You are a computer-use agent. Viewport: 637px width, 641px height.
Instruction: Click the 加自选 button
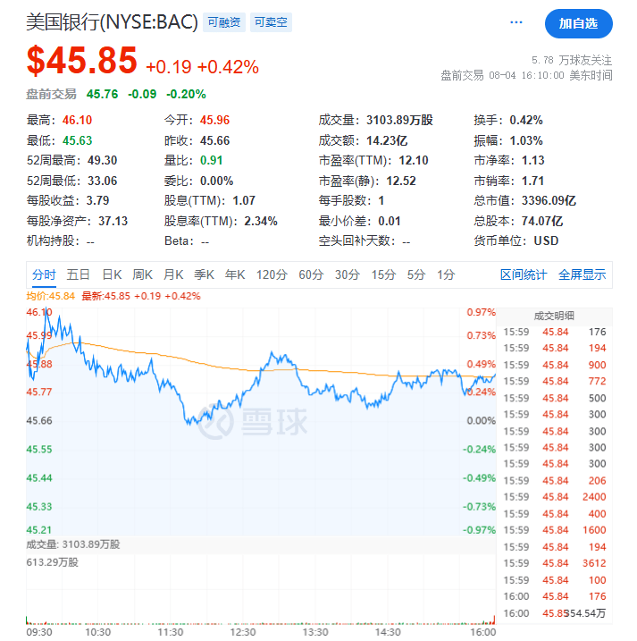pyautogui.click(x=578, y=23)
